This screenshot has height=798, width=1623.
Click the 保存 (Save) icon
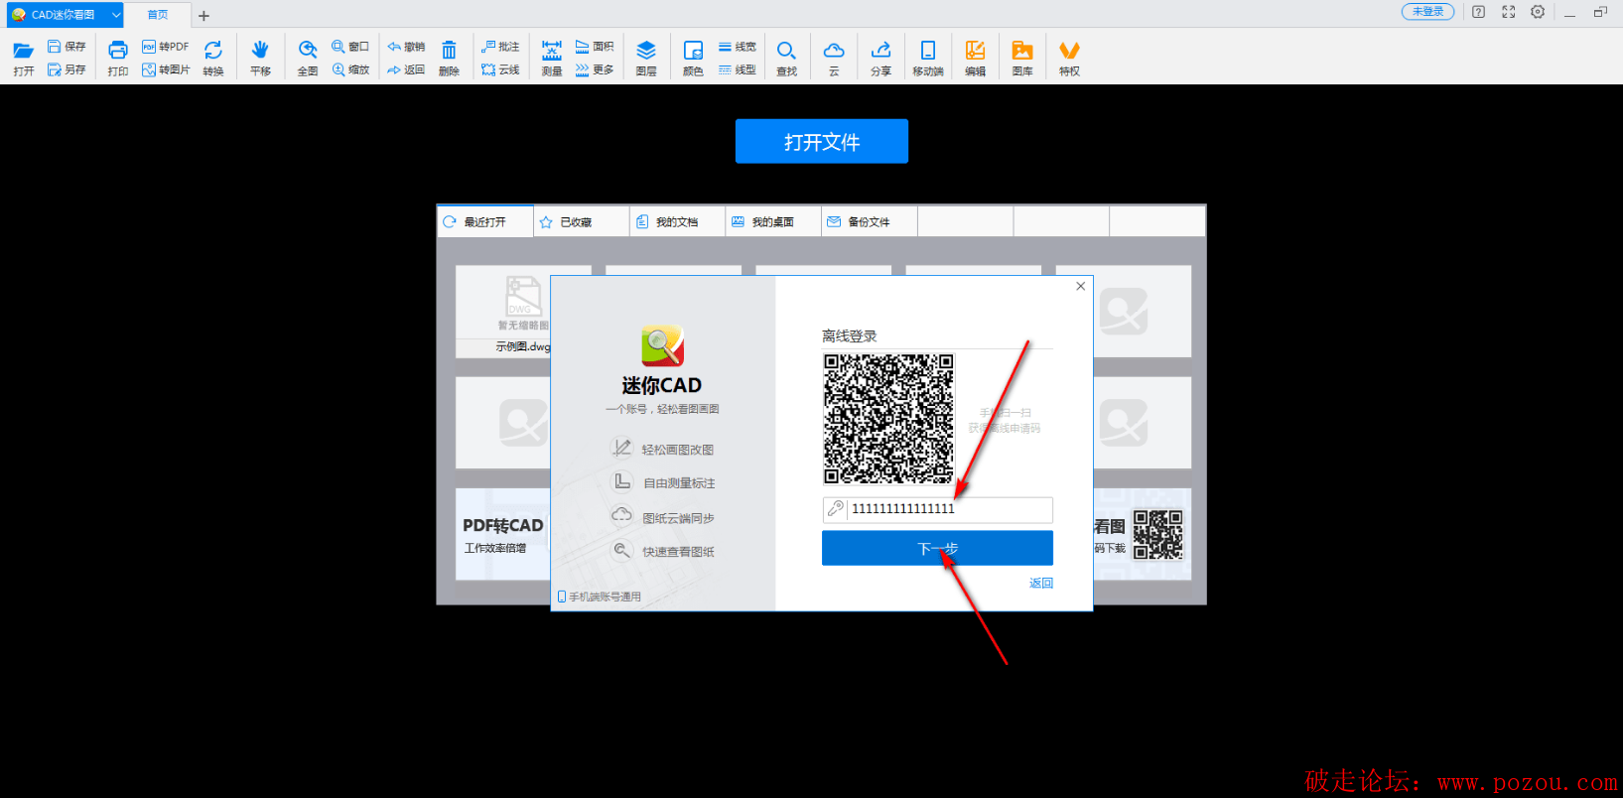point(67,47)
